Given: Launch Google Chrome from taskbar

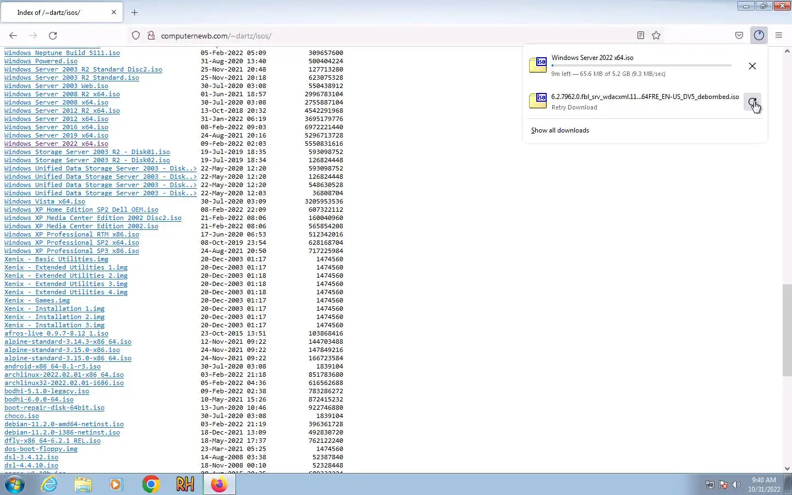Looking at the screenshot, I should pos(151,485).
